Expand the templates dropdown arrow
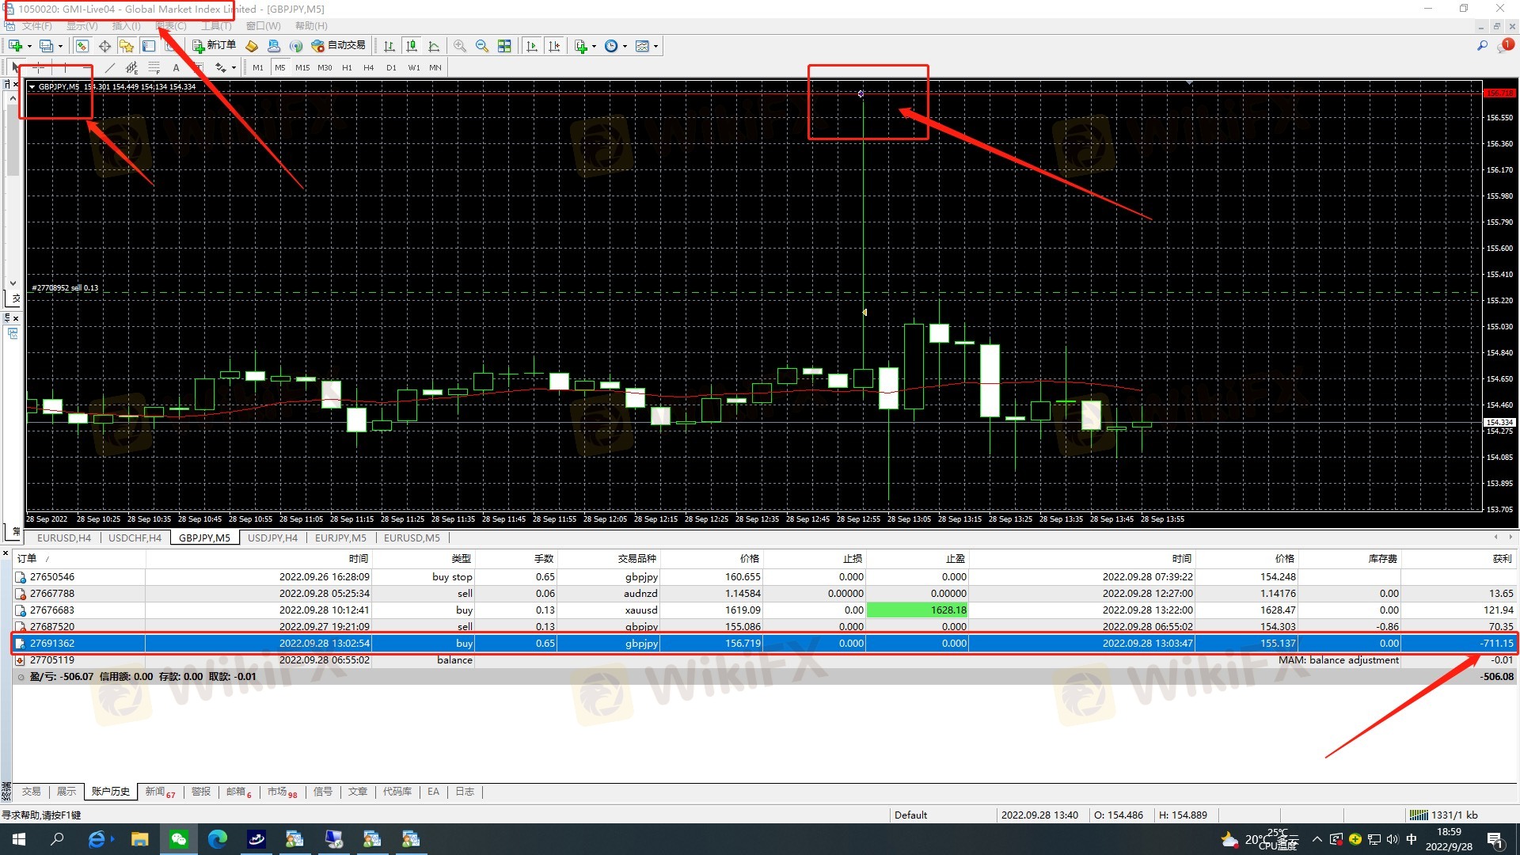This screenshot has height=855, width=1520. point(655,47)
